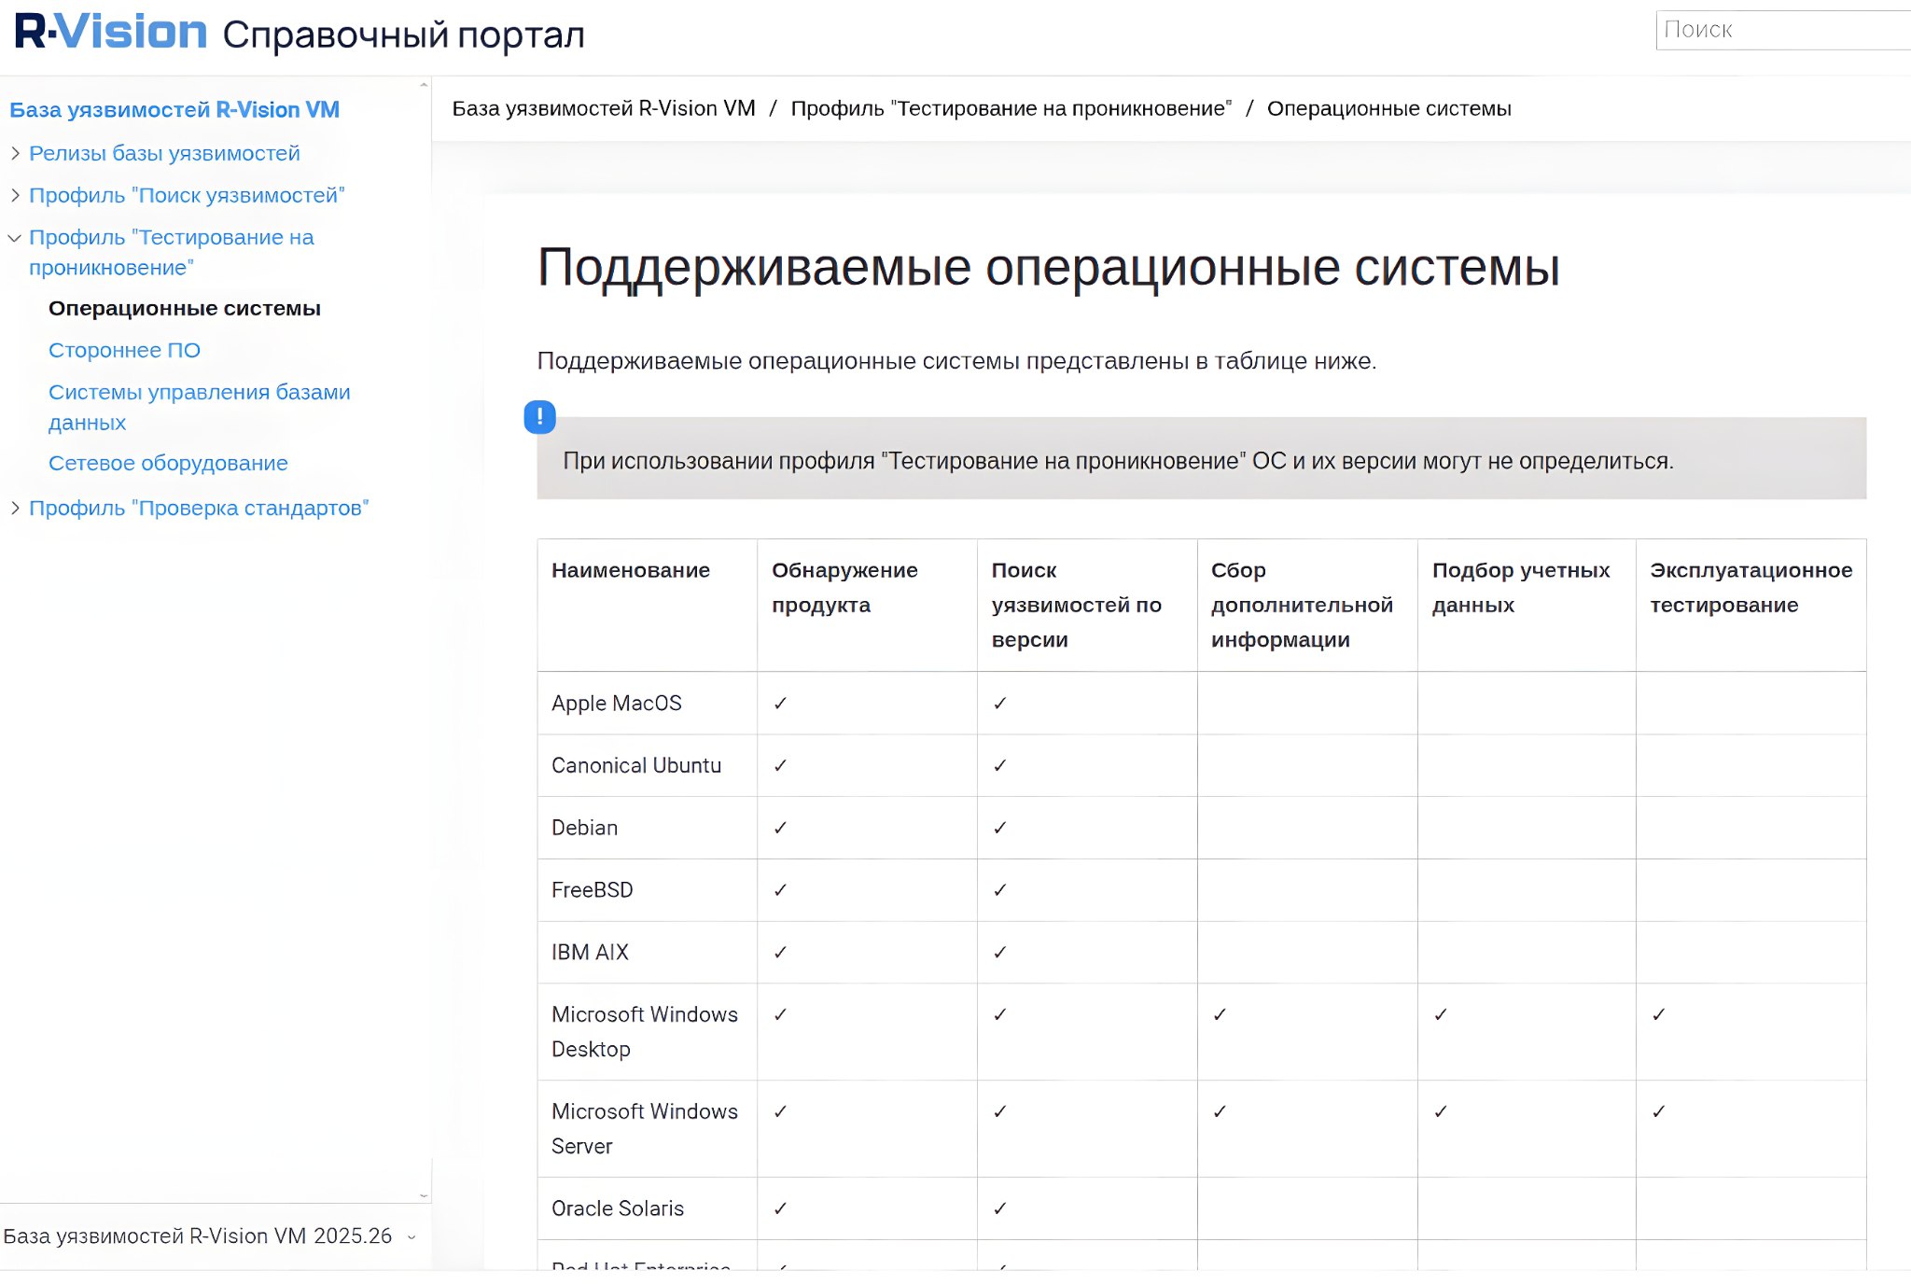Open Профиль "Тестирование на проникновение" in the sidebar

point(172,252)
